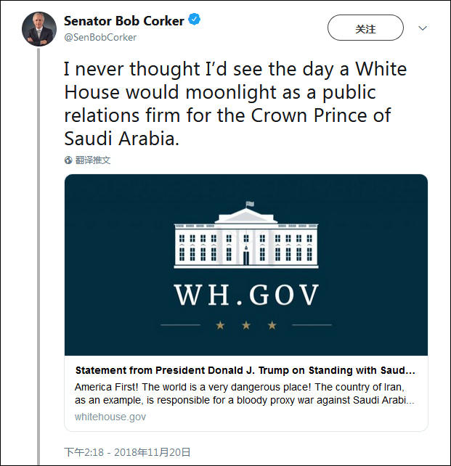This screenshot has width=451, height=466.
Task: Click Senator Bob Corker's profile avatar
Action: (39, 29)
